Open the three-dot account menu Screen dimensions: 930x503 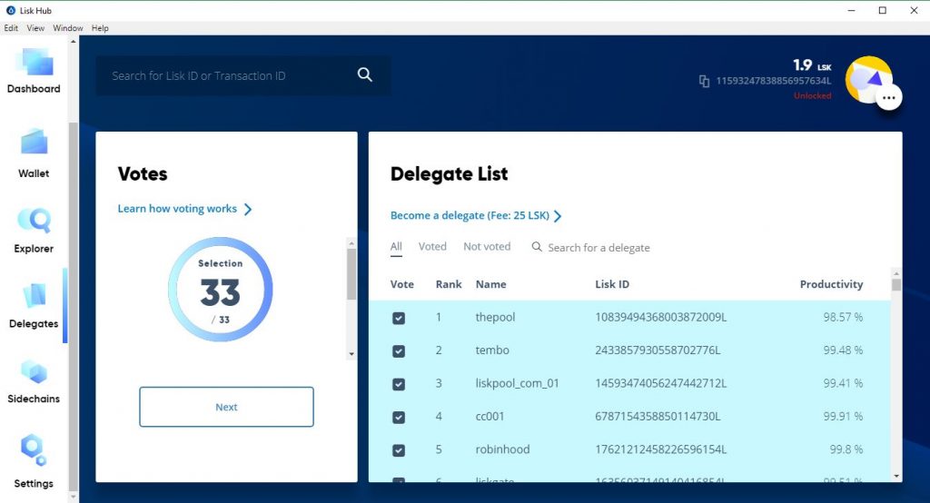click(888, 98)
